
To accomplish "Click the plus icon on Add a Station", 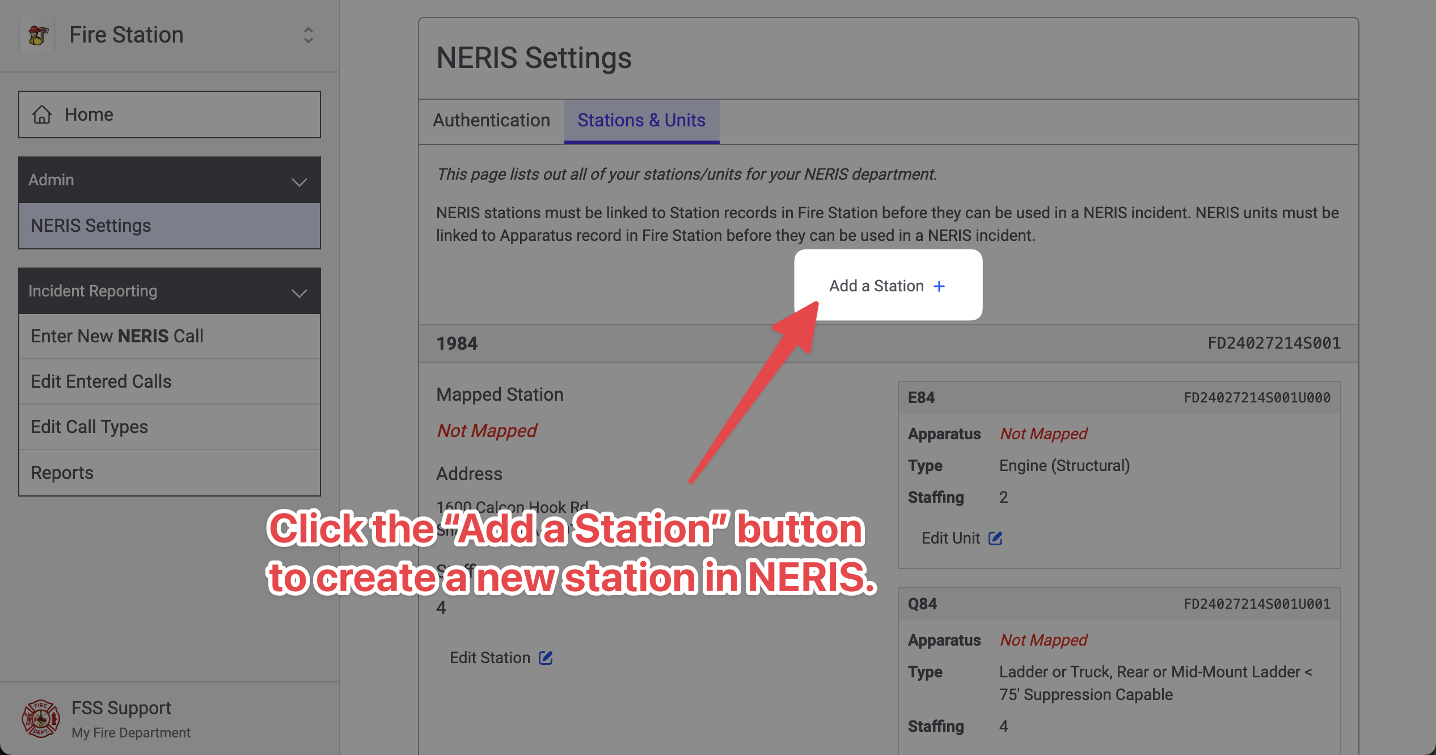I will pyautogui.click(x=939, y=286).
